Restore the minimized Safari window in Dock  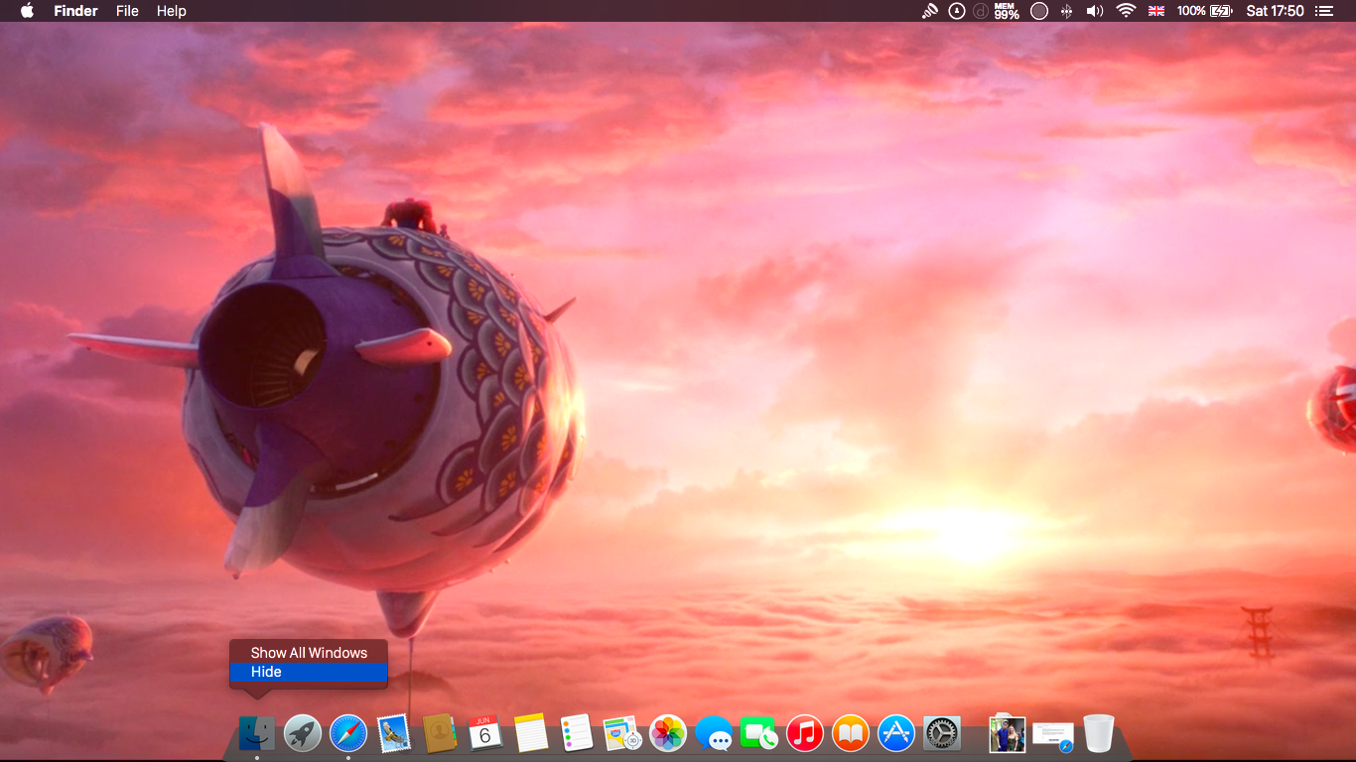pos(1053,735)
